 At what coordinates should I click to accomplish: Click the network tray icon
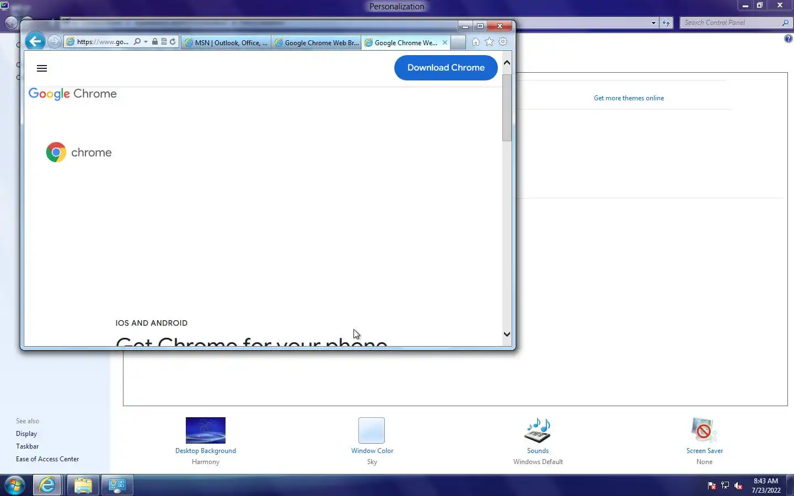click(x=725, y=486)
